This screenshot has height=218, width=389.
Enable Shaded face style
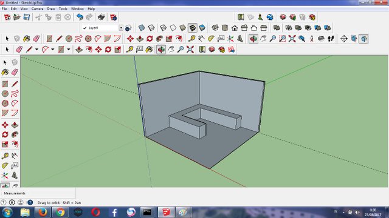point(182,28)
